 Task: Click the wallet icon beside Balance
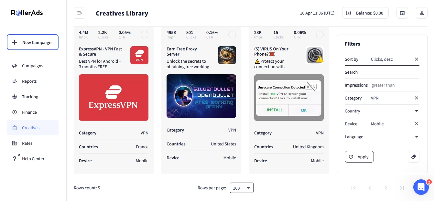click(349, 13)
